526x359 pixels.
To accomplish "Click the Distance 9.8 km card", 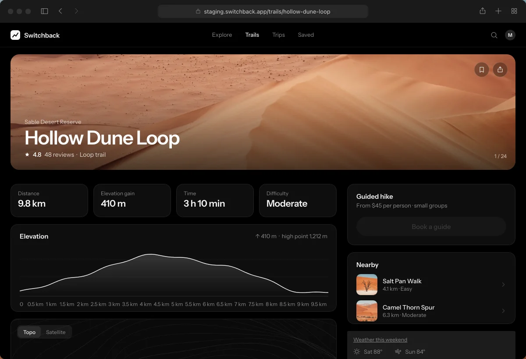I will tap(49, 201).
